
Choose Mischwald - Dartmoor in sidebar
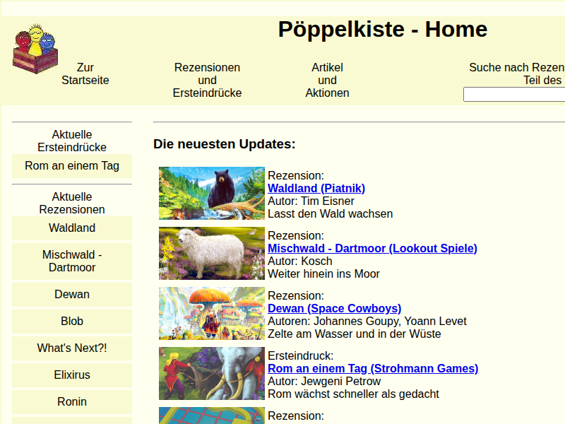72,261
